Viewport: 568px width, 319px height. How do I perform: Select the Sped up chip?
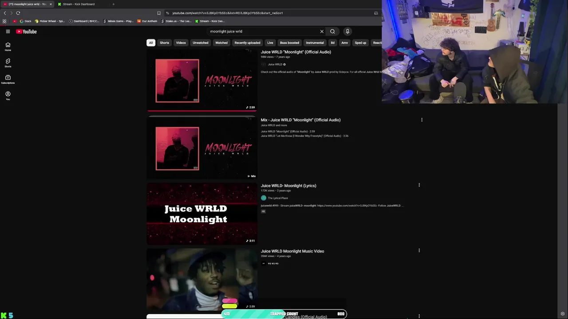tap(360, 43)
